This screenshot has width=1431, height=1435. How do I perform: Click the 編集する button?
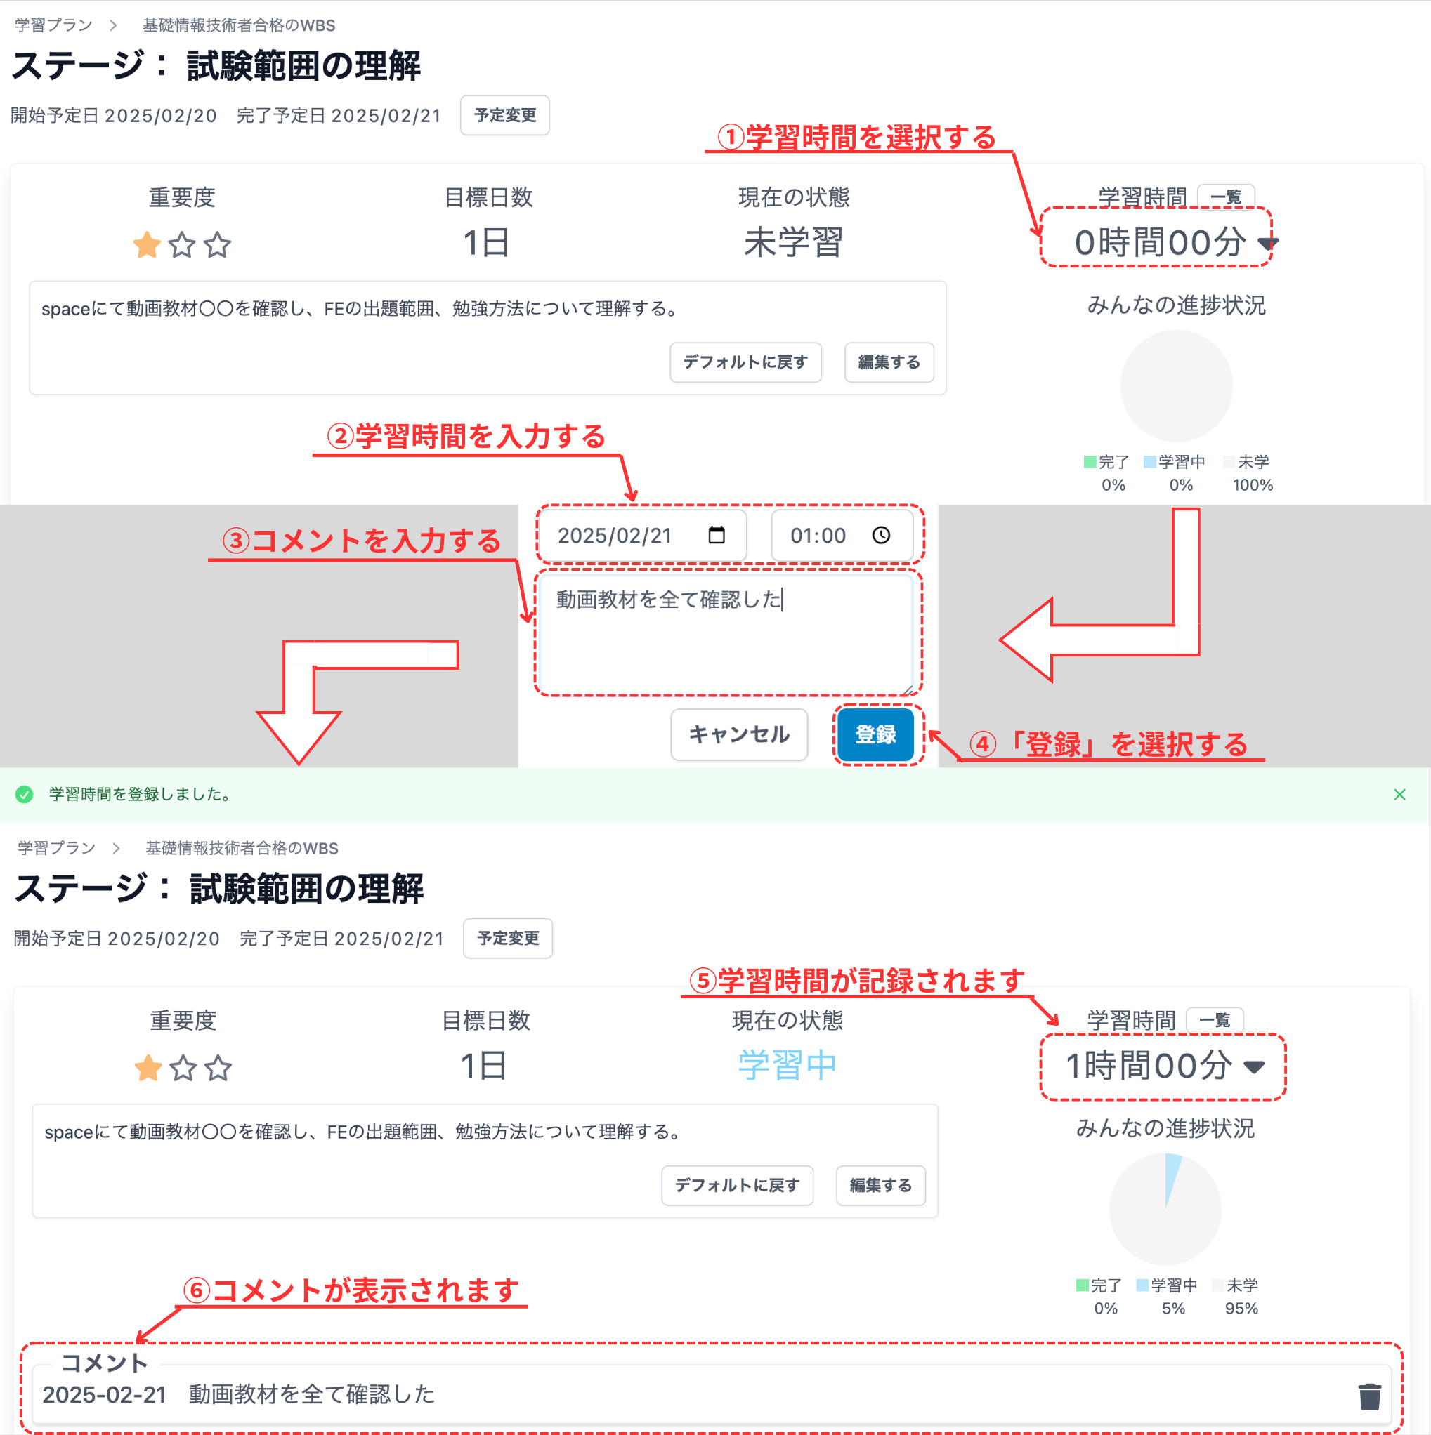(x=889, y=362)
